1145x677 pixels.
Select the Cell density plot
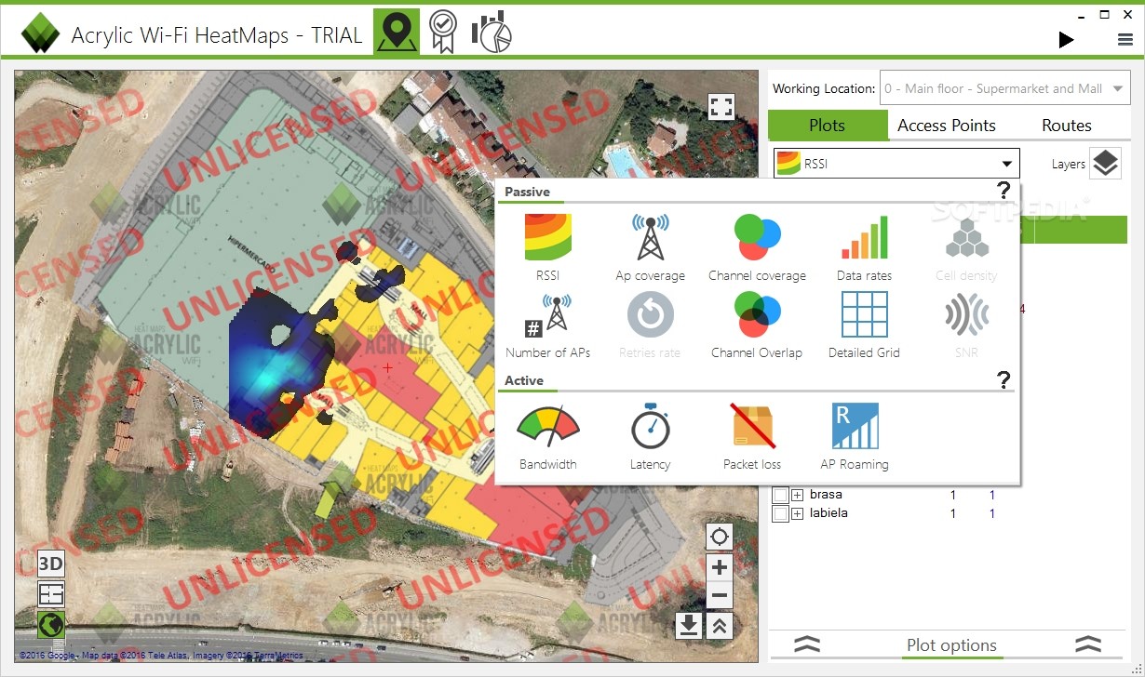point(966,238)
